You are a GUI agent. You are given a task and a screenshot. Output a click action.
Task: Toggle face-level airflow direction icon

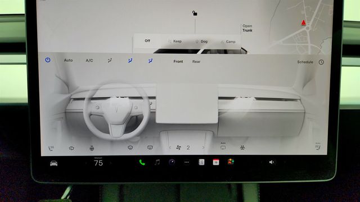[x=130, y=61]
